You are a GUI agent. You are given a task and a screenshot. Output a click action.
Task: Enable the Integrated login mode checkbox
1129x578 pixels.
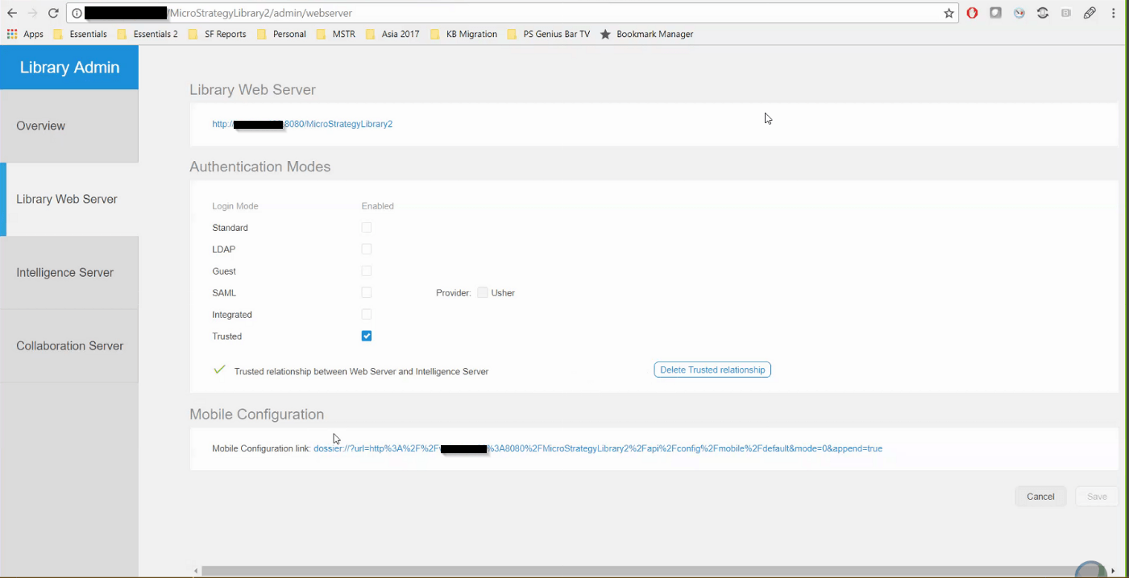click(367, 315)
